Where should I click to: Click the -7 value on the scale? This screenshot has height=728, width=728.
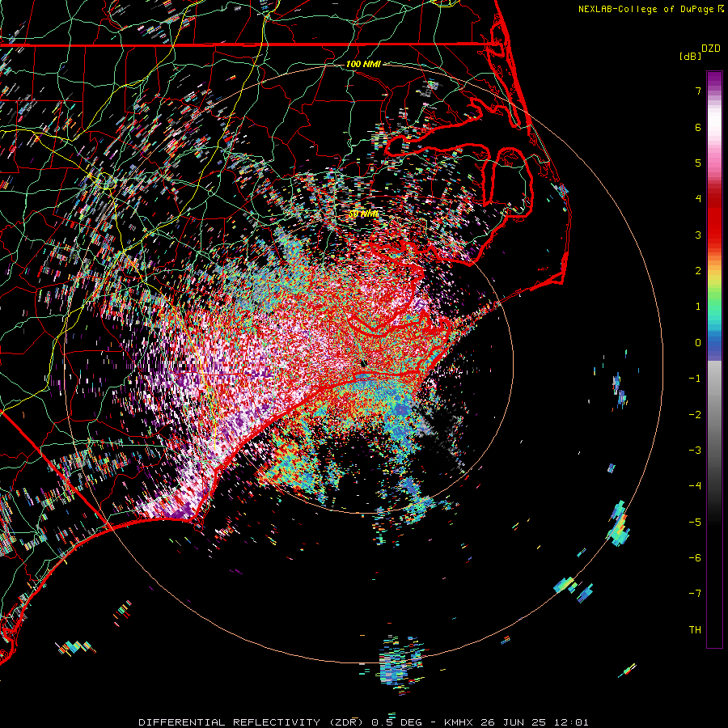(x=695, y=594)
